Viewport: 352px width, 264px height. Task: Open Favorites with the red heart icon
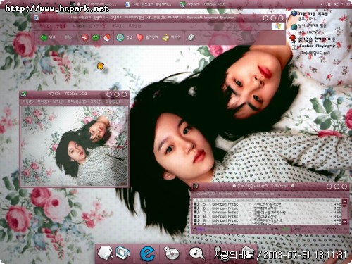(139, 37)
